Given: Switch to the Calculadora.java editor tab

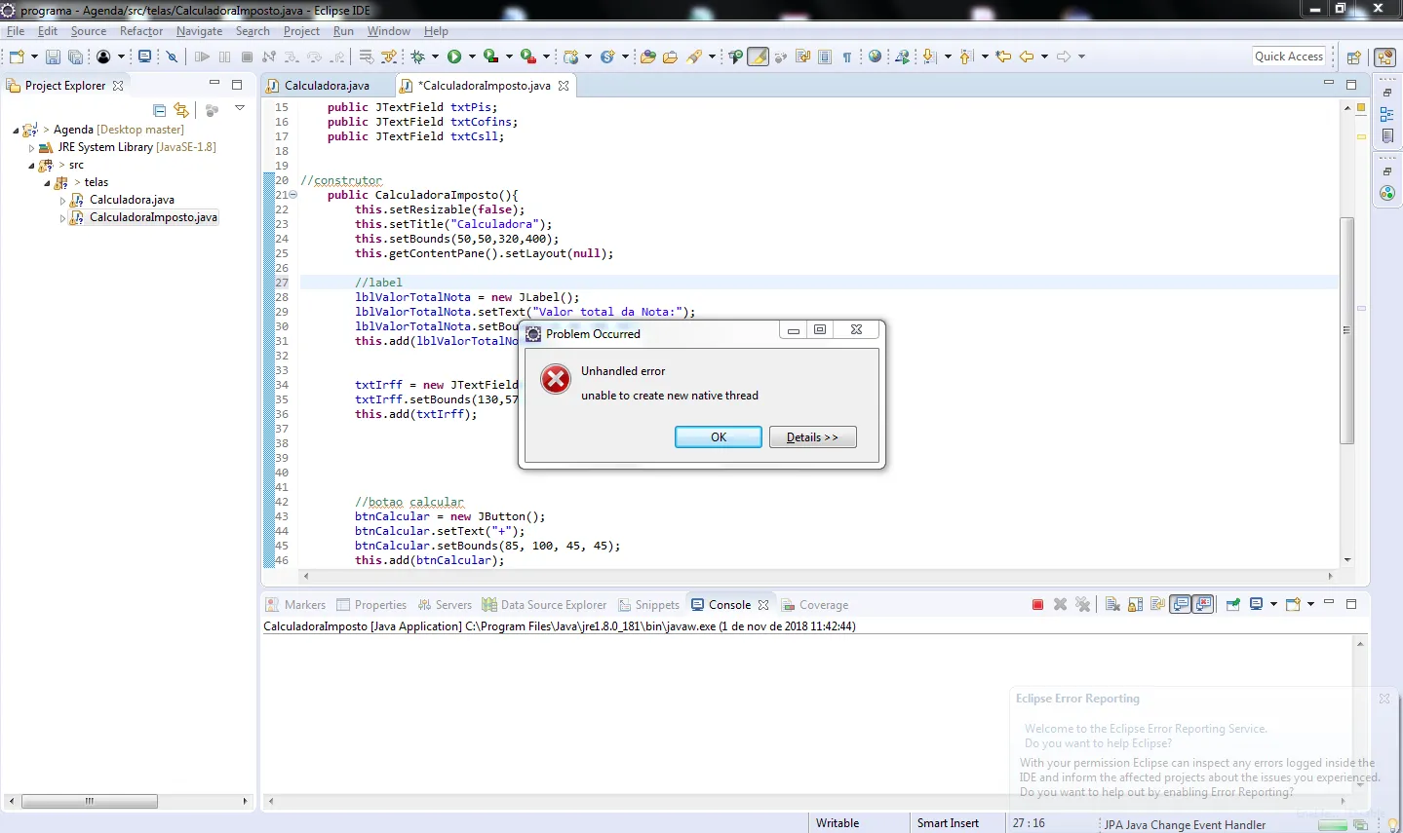Looking at the screenshot, I should 327,86.
